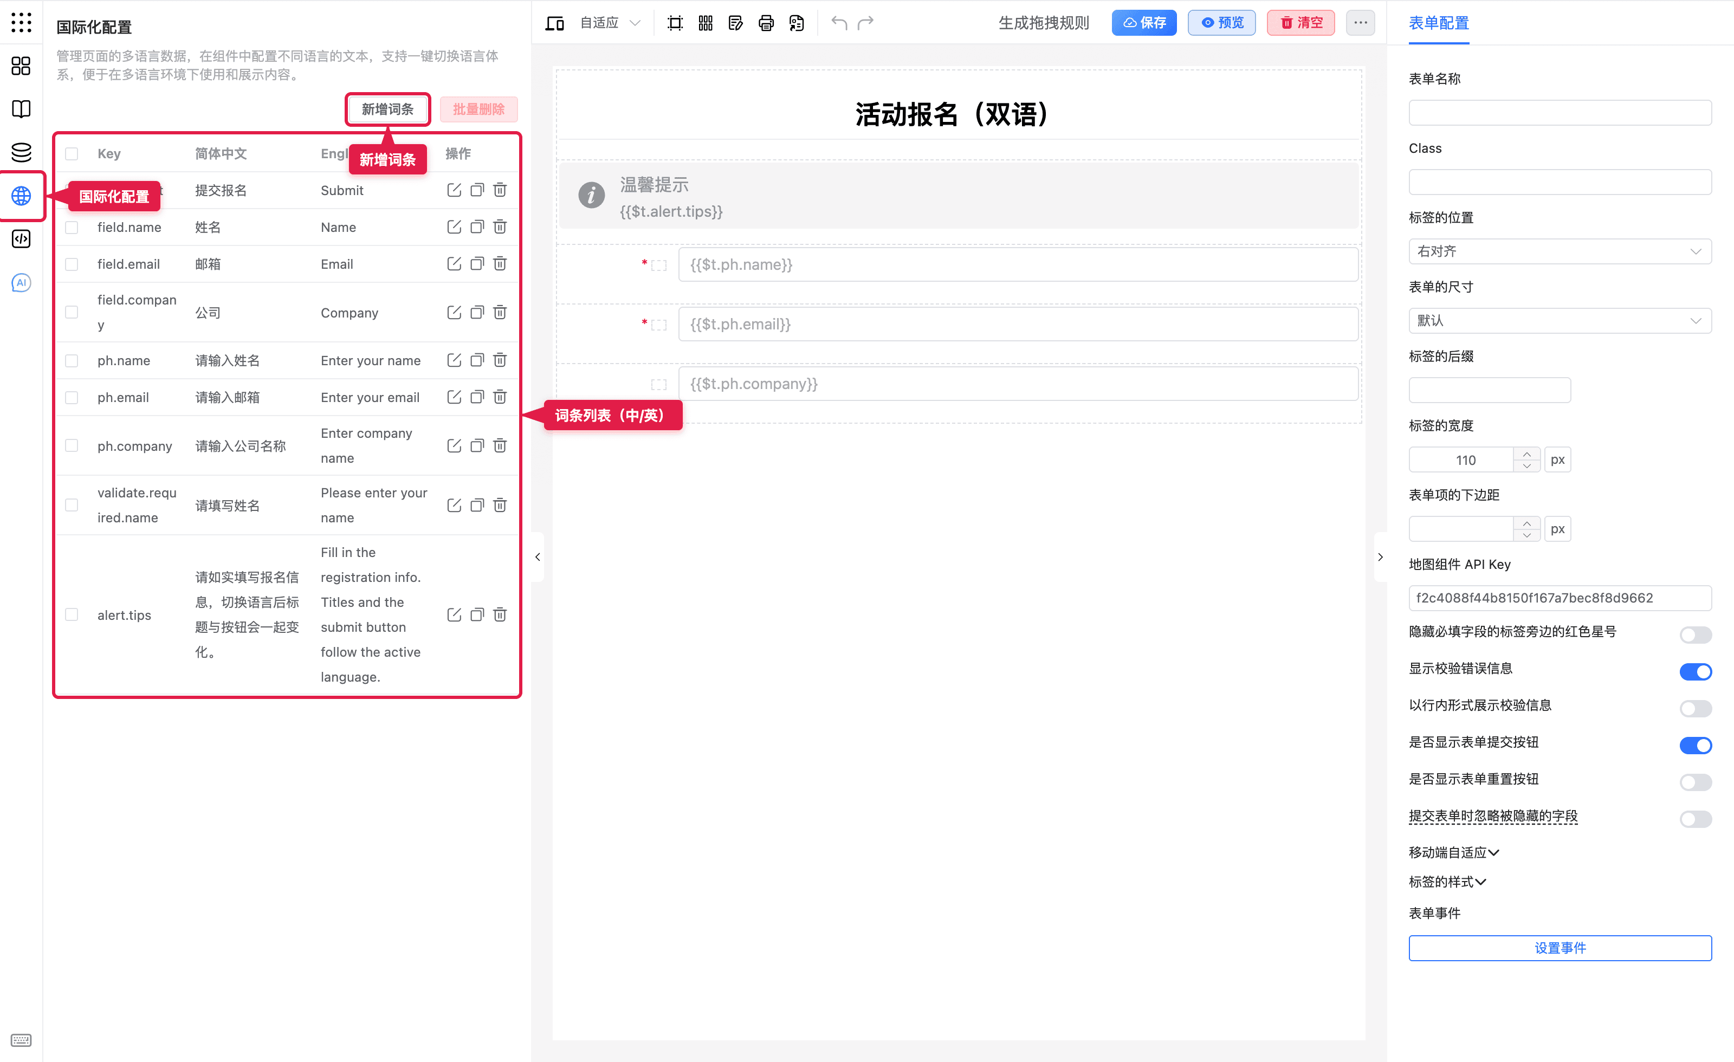Open the 标签的位置 dropdown showing 右对齐
Screen dimensions: 1734x1062
1560,251
